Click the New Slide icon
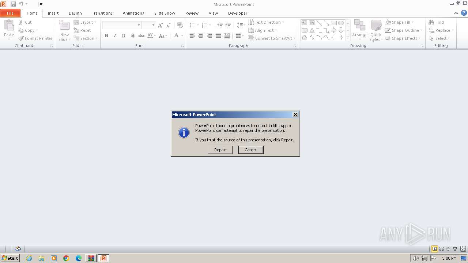 (64, 26)
